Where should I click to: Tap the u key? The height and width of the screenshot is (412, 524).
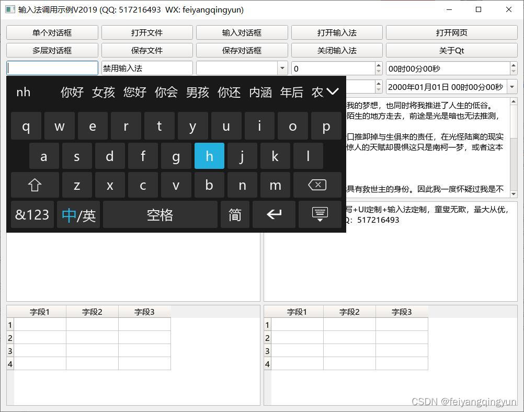click(x=226, y=126)
